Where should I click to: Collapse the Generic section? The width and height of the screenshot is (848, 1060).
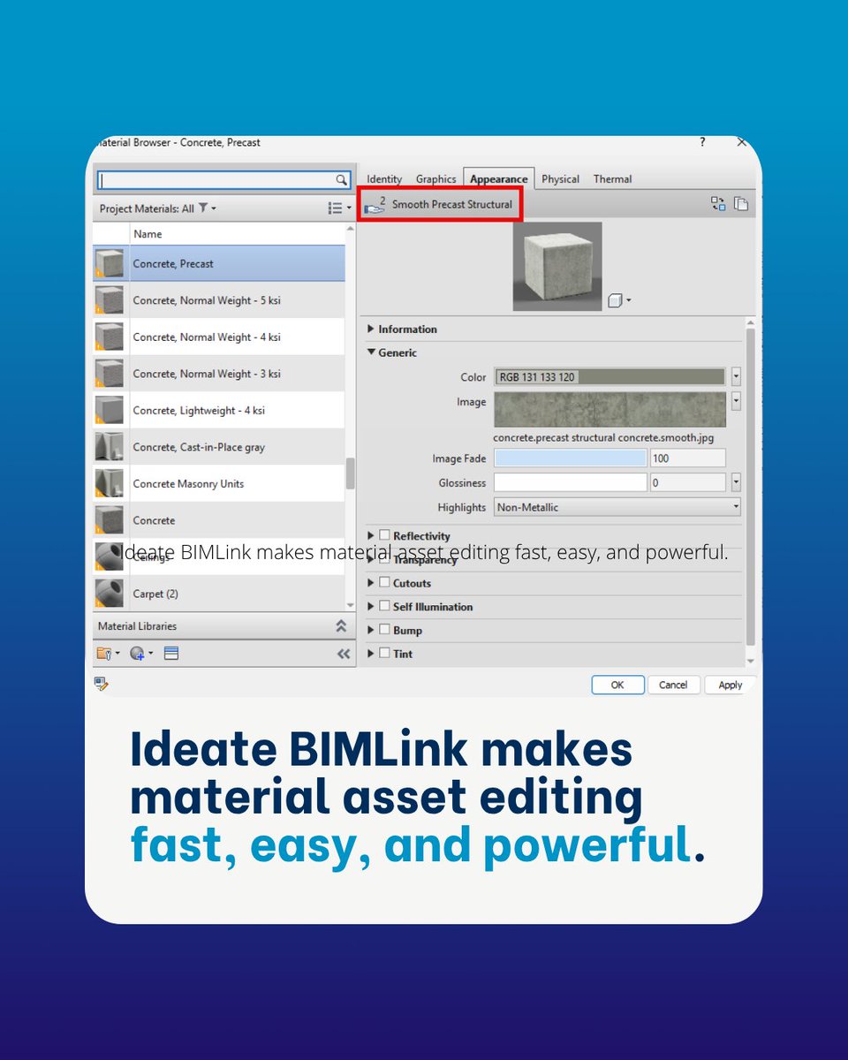pos(371,352)
